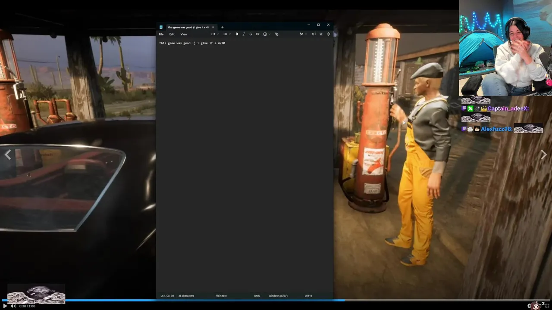The image size is (552, 310).
Task: Click the Notepad app icon in the title bar
Action: 161,27
